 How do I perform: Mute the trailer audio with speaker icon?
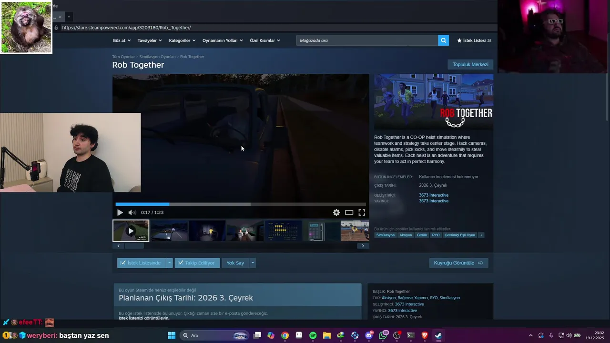pyautogui.click(x=132, y=212)
